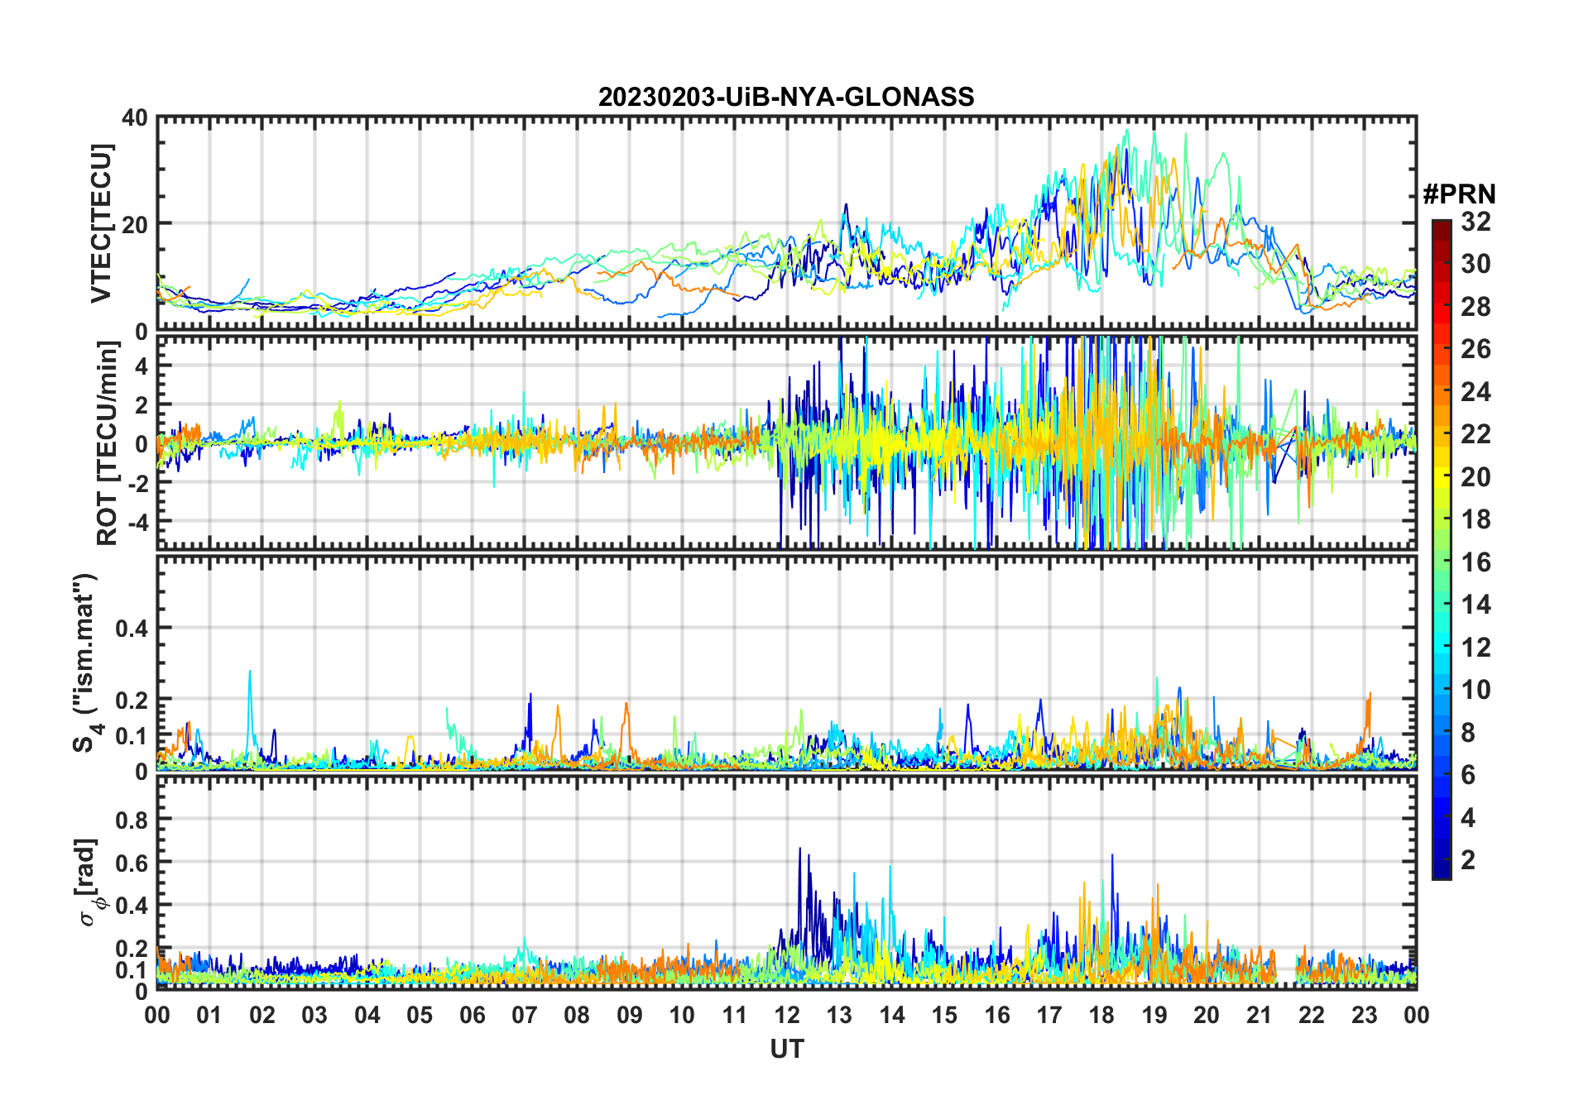
Task: Click inside the VTEC plot panel
Action: (786, 223)
